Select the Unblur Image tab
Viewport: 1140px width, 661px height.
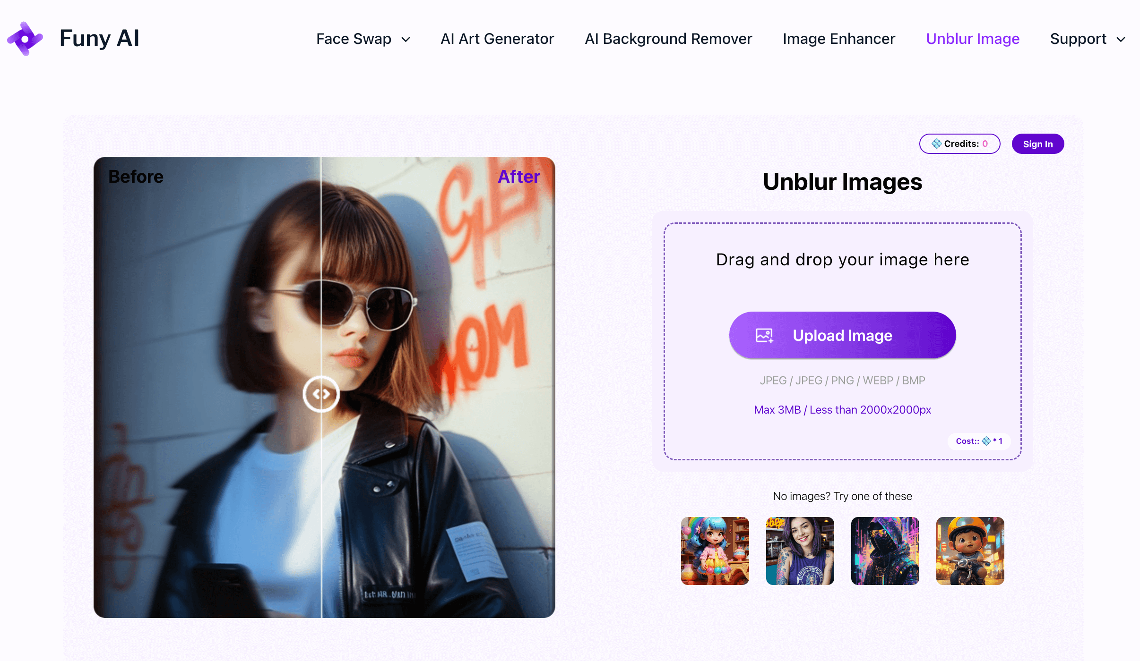point(972,39)
